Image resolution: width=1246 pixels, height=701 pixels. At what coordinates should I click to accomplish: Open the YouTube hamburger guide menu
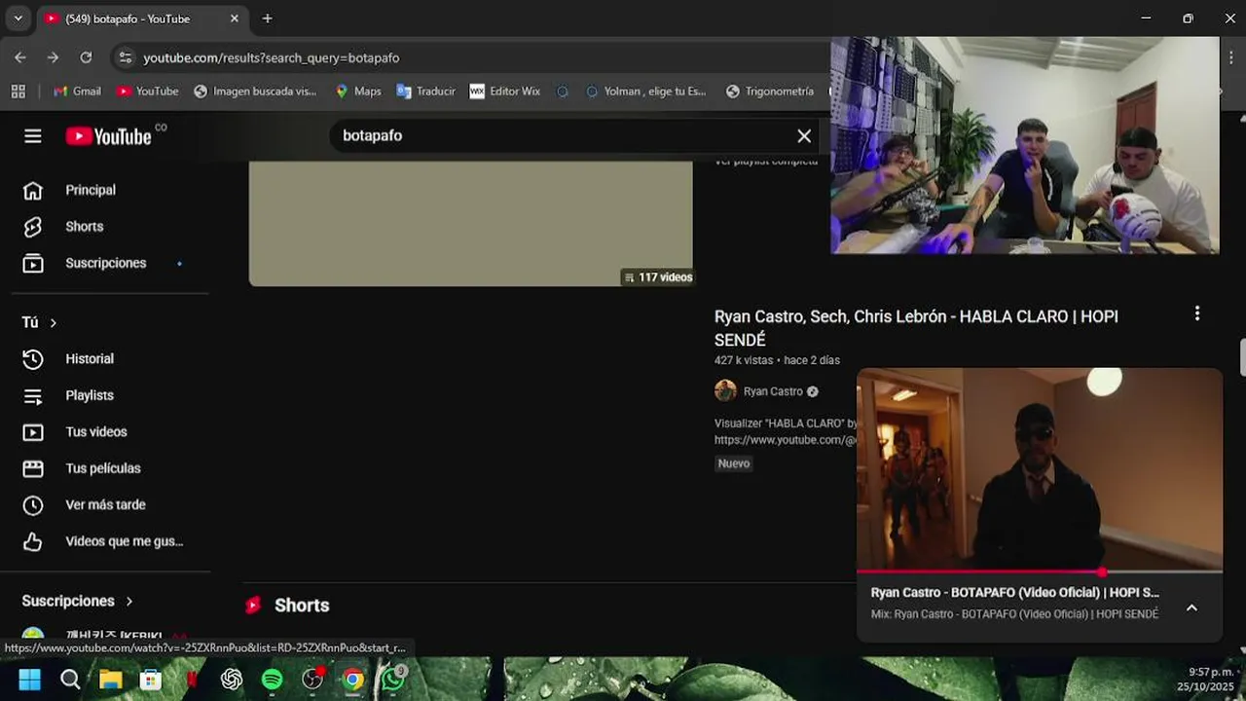pyautogui.click(x=33, y=136)
